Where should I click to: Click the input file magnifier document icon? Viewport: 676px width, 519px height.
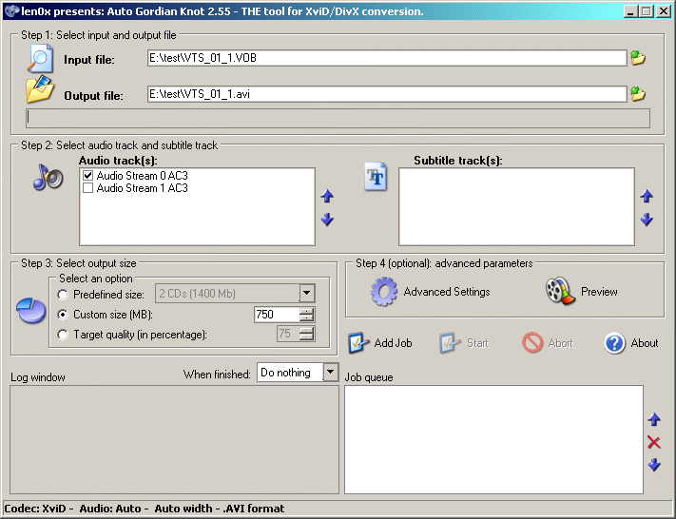click(41, 58)
